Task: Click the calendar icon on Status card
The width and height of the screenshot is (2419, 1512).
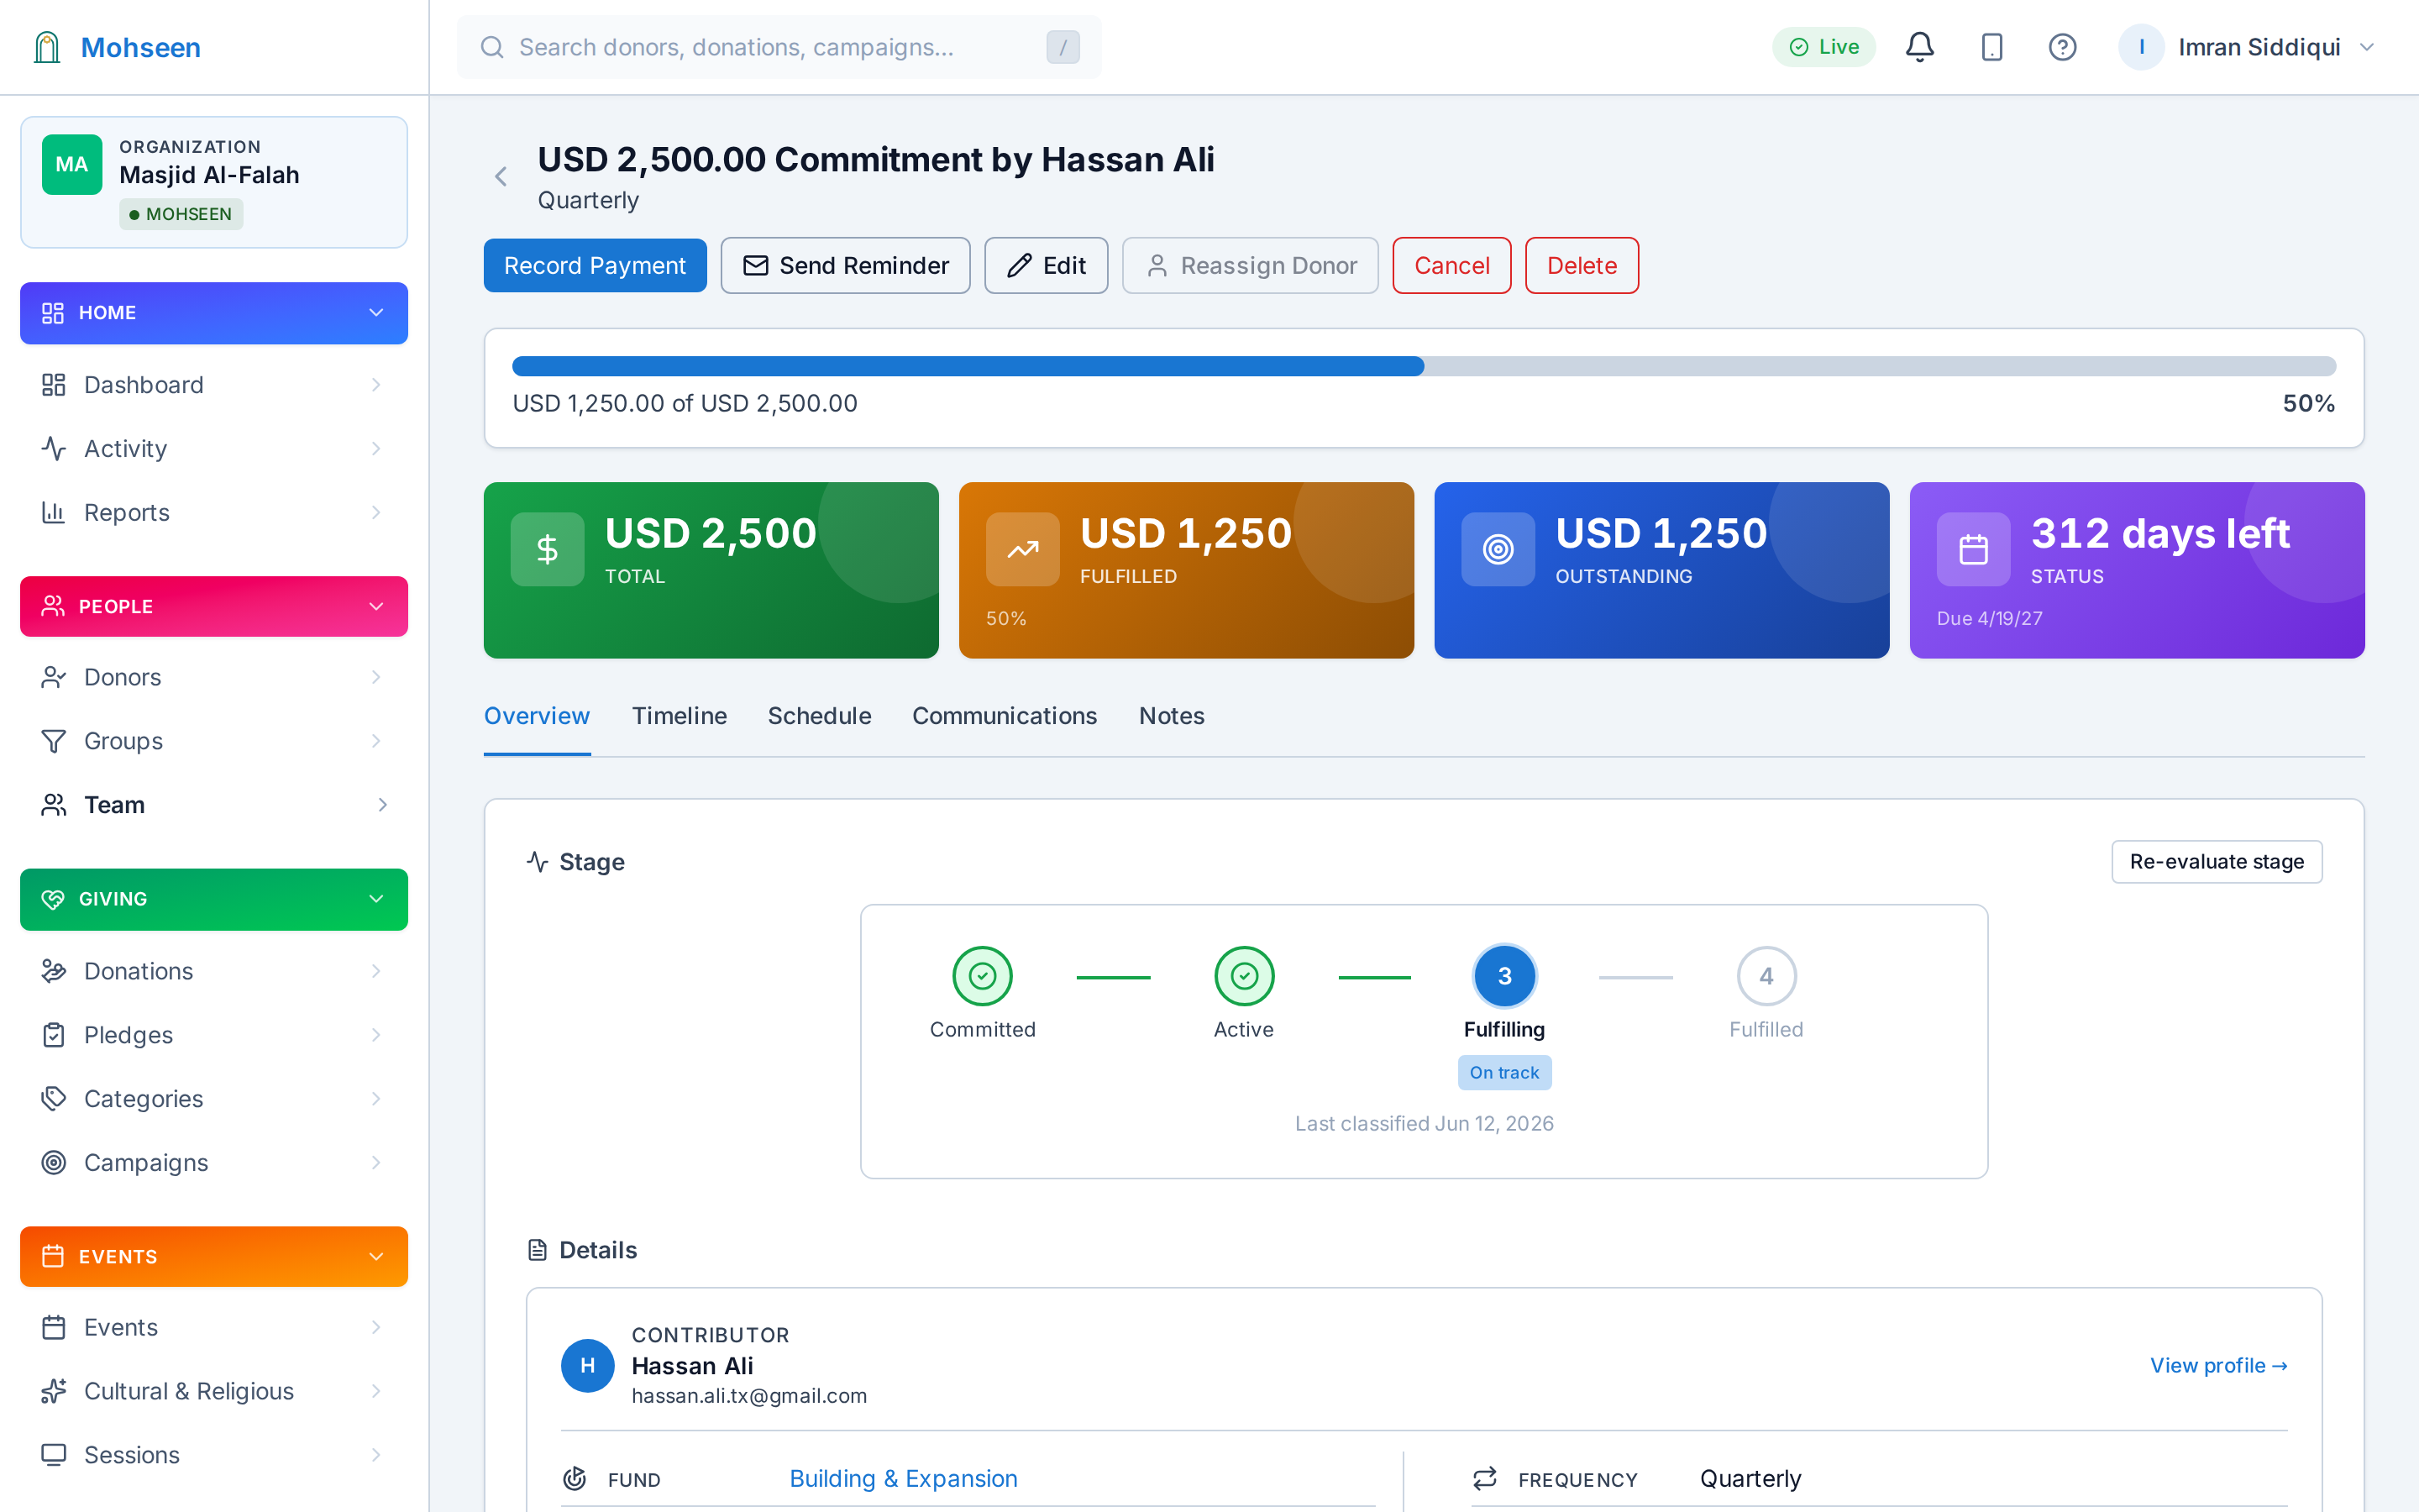Action: [x=1973, y=549]
